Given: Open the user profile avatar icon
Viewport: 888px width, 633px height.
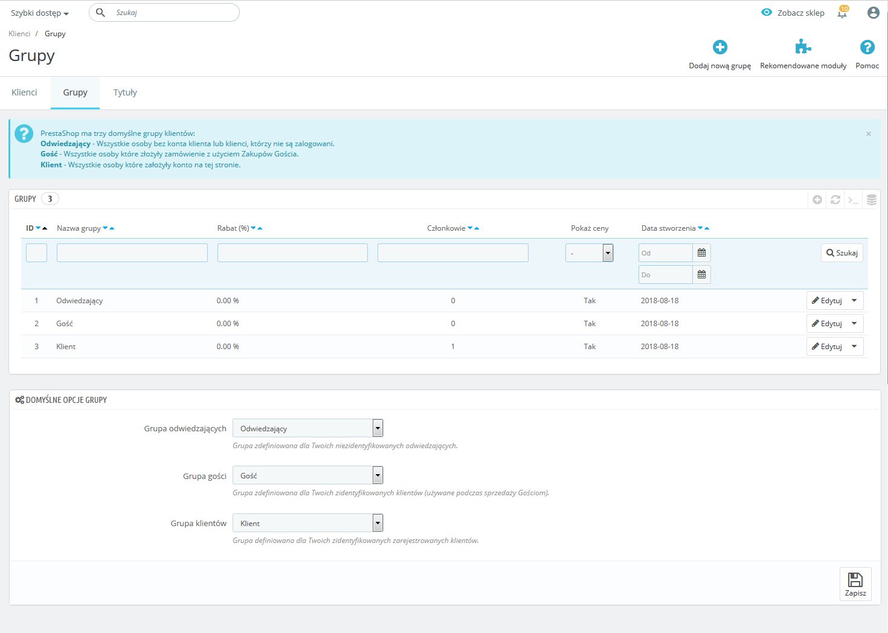Looking at the screenshot, I should [873, 13].
